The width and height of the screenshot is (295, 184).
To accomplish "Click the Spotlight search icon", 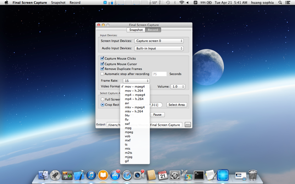I will click(x=280, y=3).
